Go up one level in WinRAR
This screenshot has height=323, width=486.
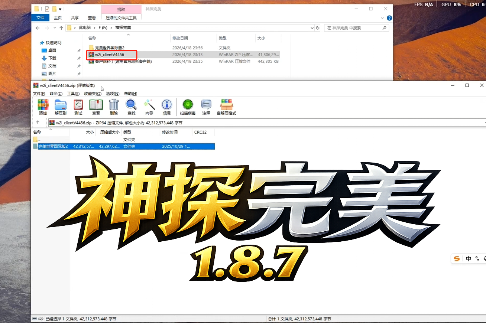(x=38, y=123)
